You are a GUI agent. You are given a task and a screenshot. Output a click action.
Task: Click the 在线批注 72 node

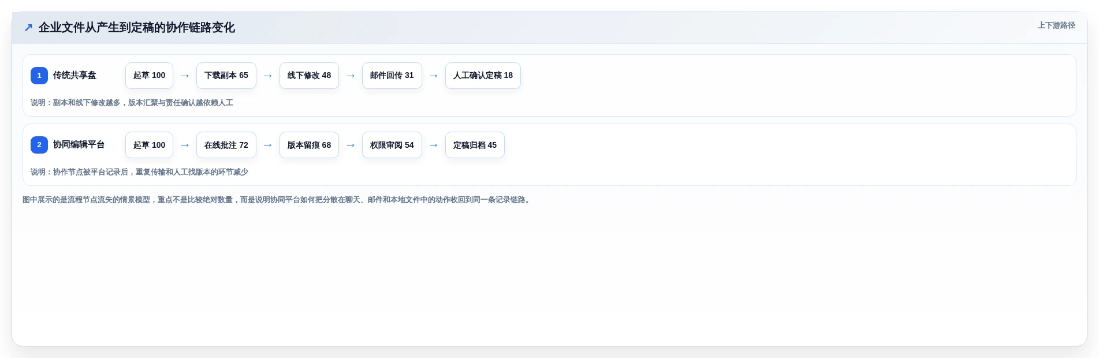(x=226, y=145)
